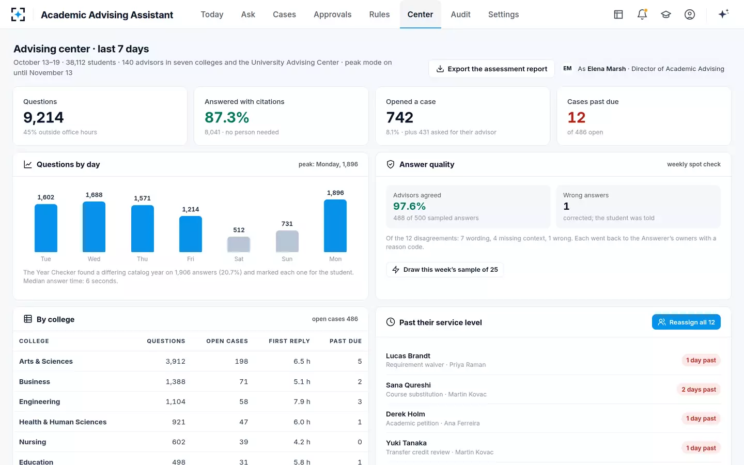
Task: Click the '2 days past' badge
Action: (x=699, y=390)
